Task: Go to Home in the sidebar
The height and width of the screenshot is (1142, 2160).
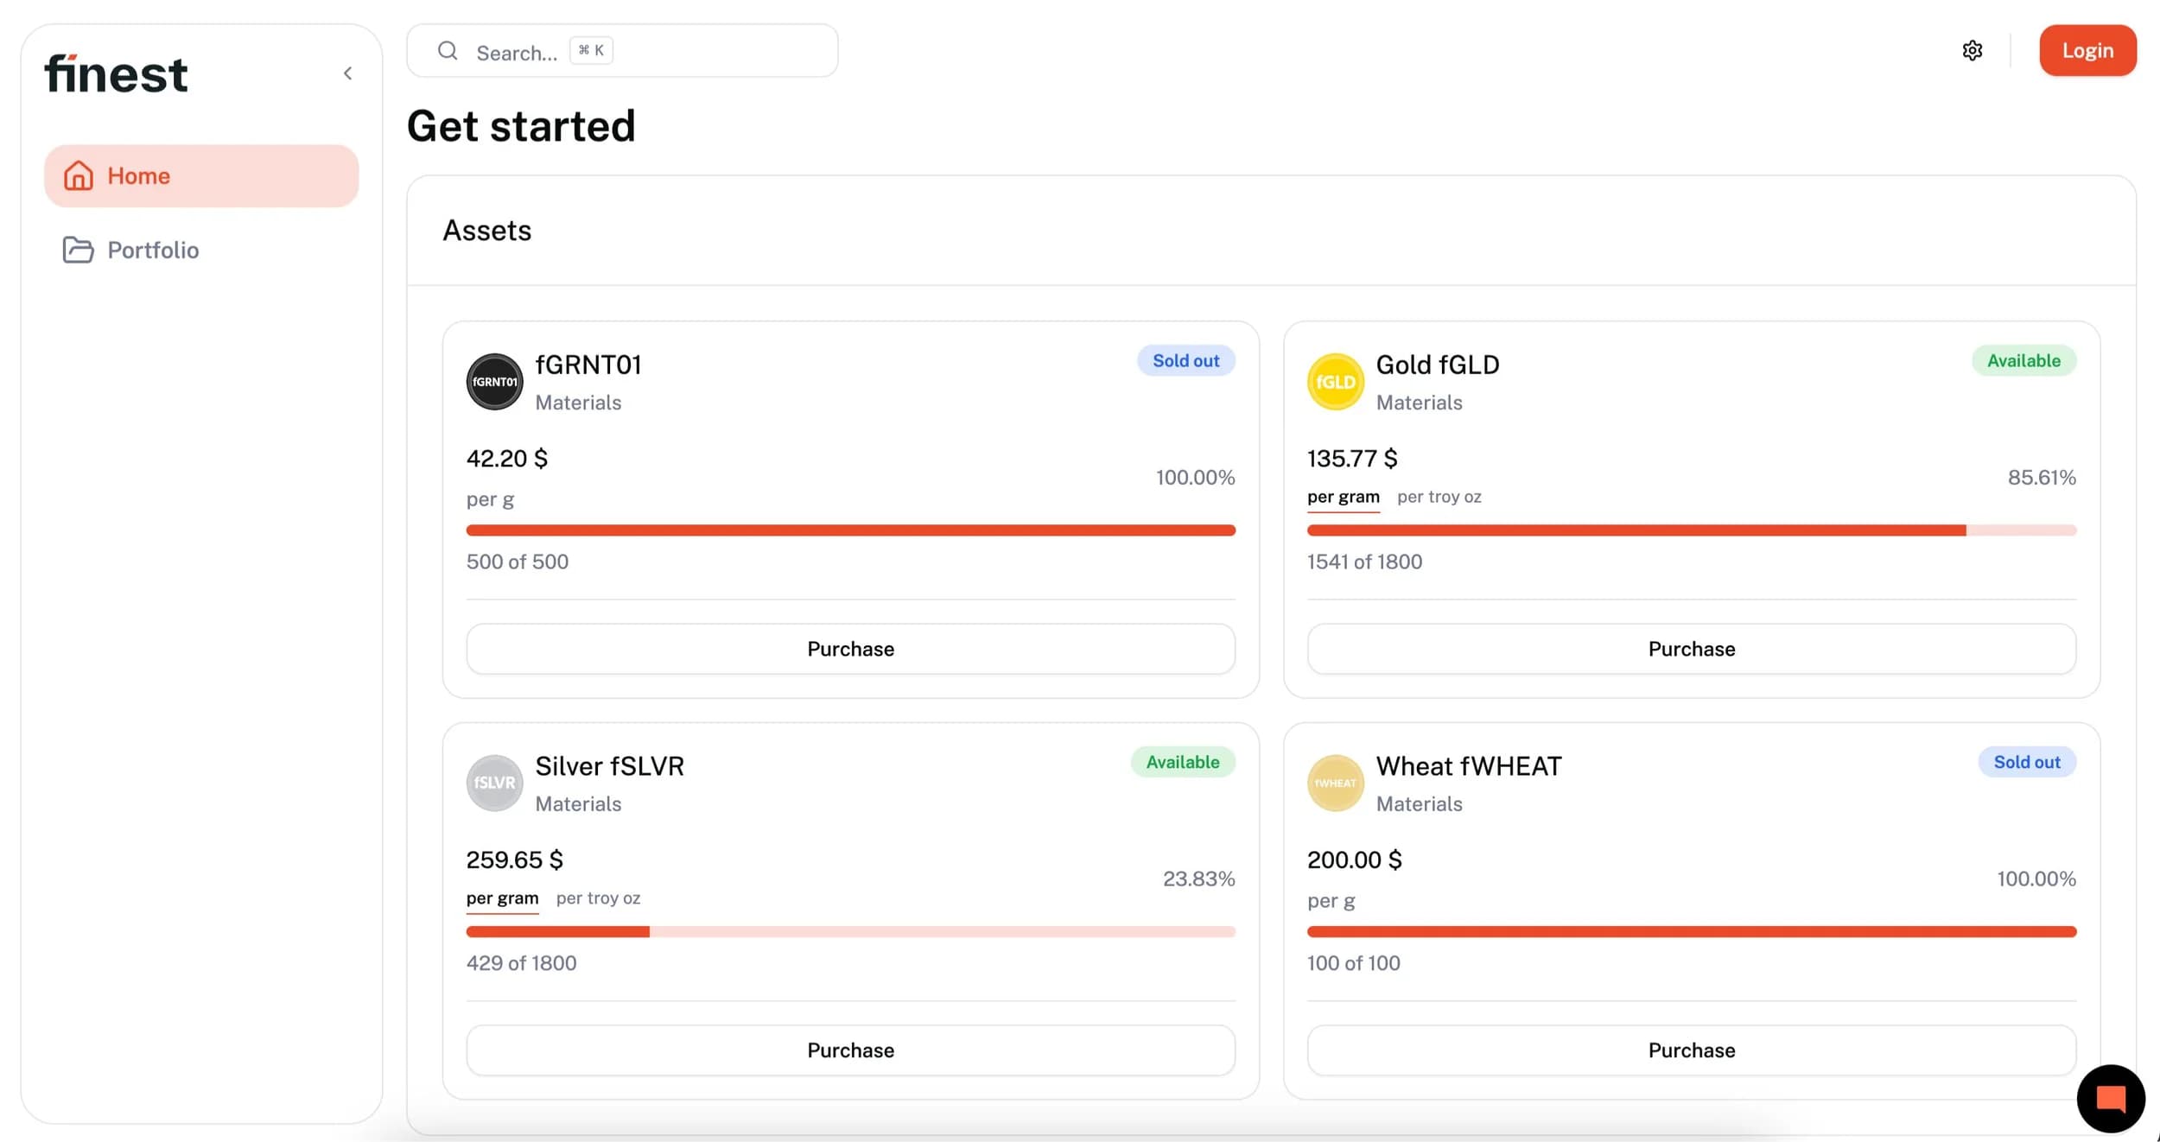Action: point(201,175)
